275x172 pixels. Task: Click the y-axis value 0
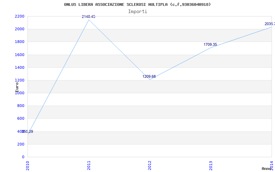pos(23,157)
